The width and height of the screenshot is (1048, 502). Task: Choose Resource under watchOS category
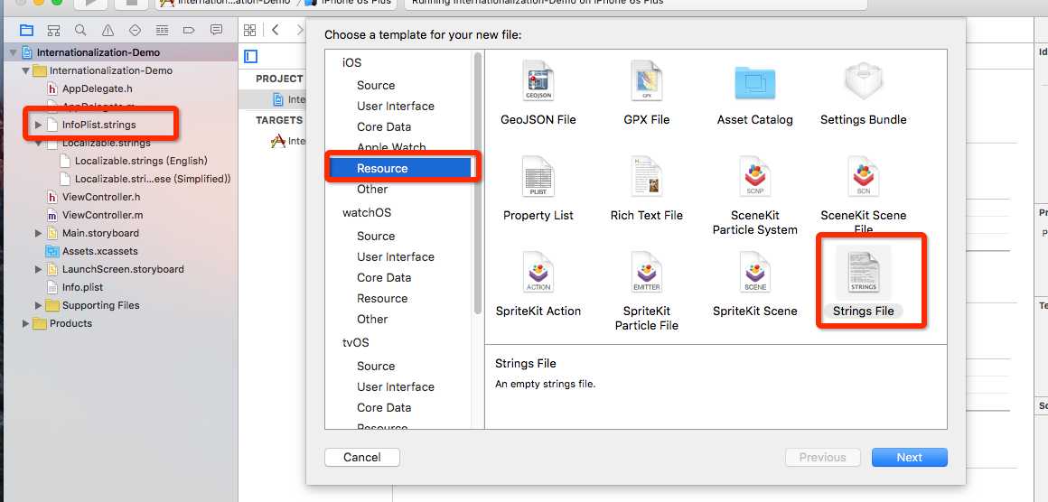click(381, 298)
